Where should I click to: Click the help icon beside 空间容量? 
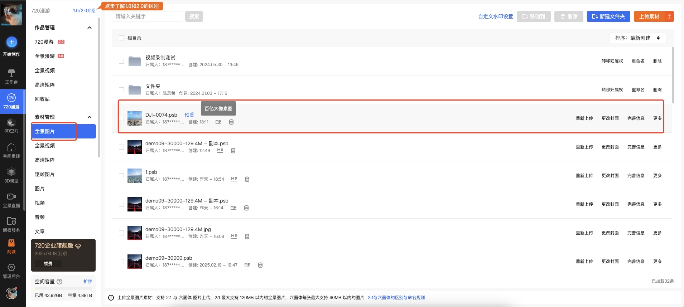[x=60, y=282]
